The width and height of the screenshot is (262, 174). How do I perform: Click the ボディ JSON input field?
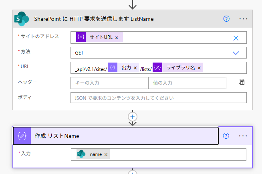pos(158,98)
